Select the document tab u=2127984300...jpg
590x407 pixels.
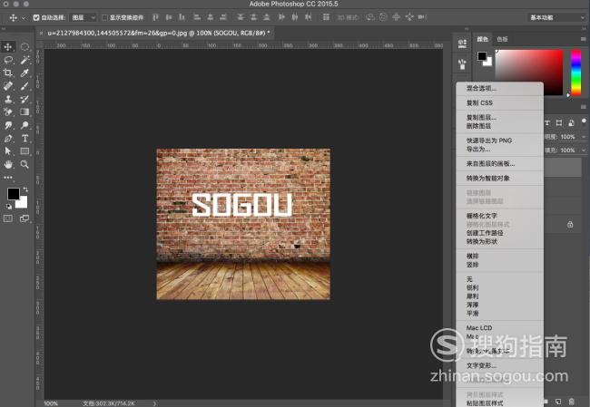coord(158,33)
